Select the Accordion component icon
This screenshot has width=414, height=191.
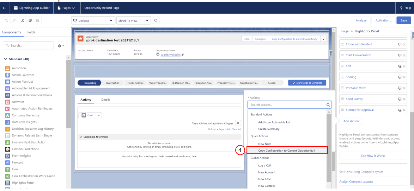[7, 68]
